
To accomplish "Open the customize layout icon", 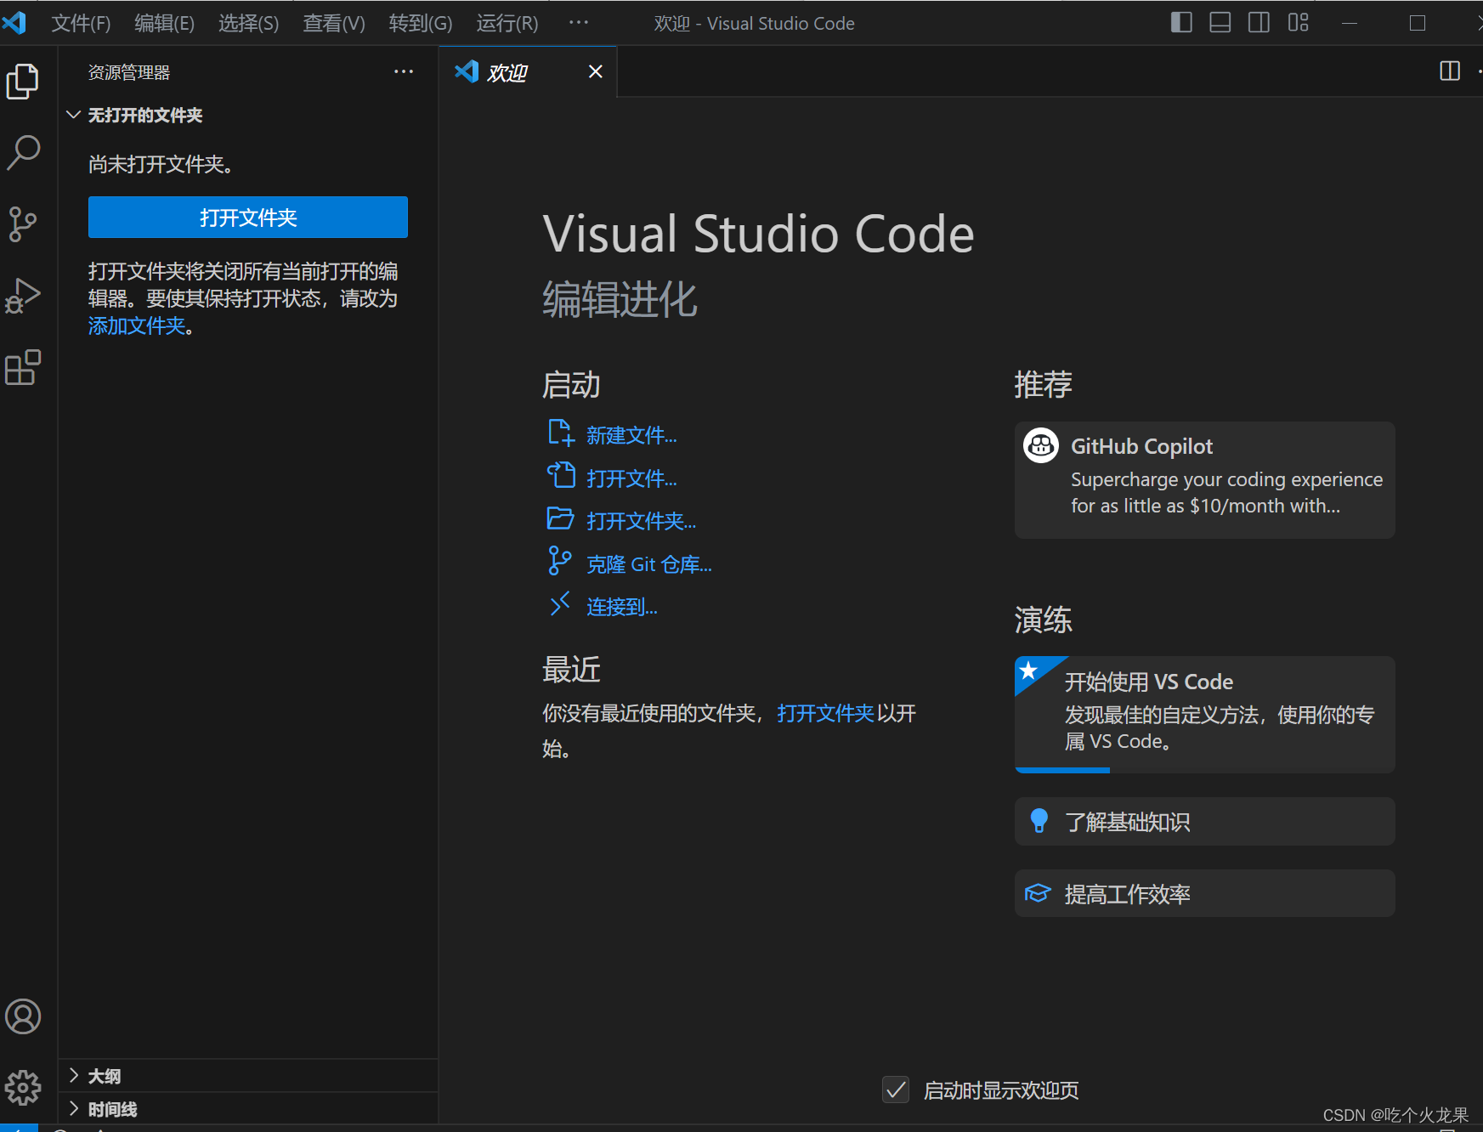I will 1299,23.
